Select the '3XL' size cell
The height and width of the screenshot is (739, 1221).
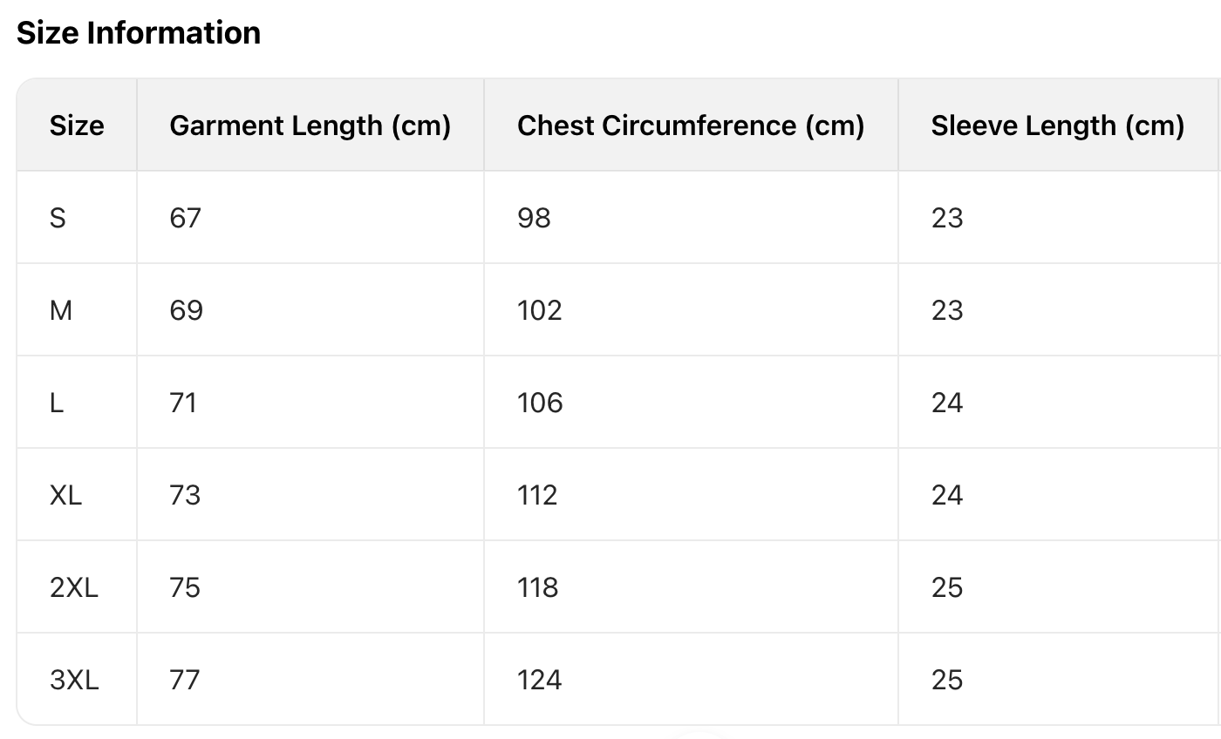pos(74,680)
